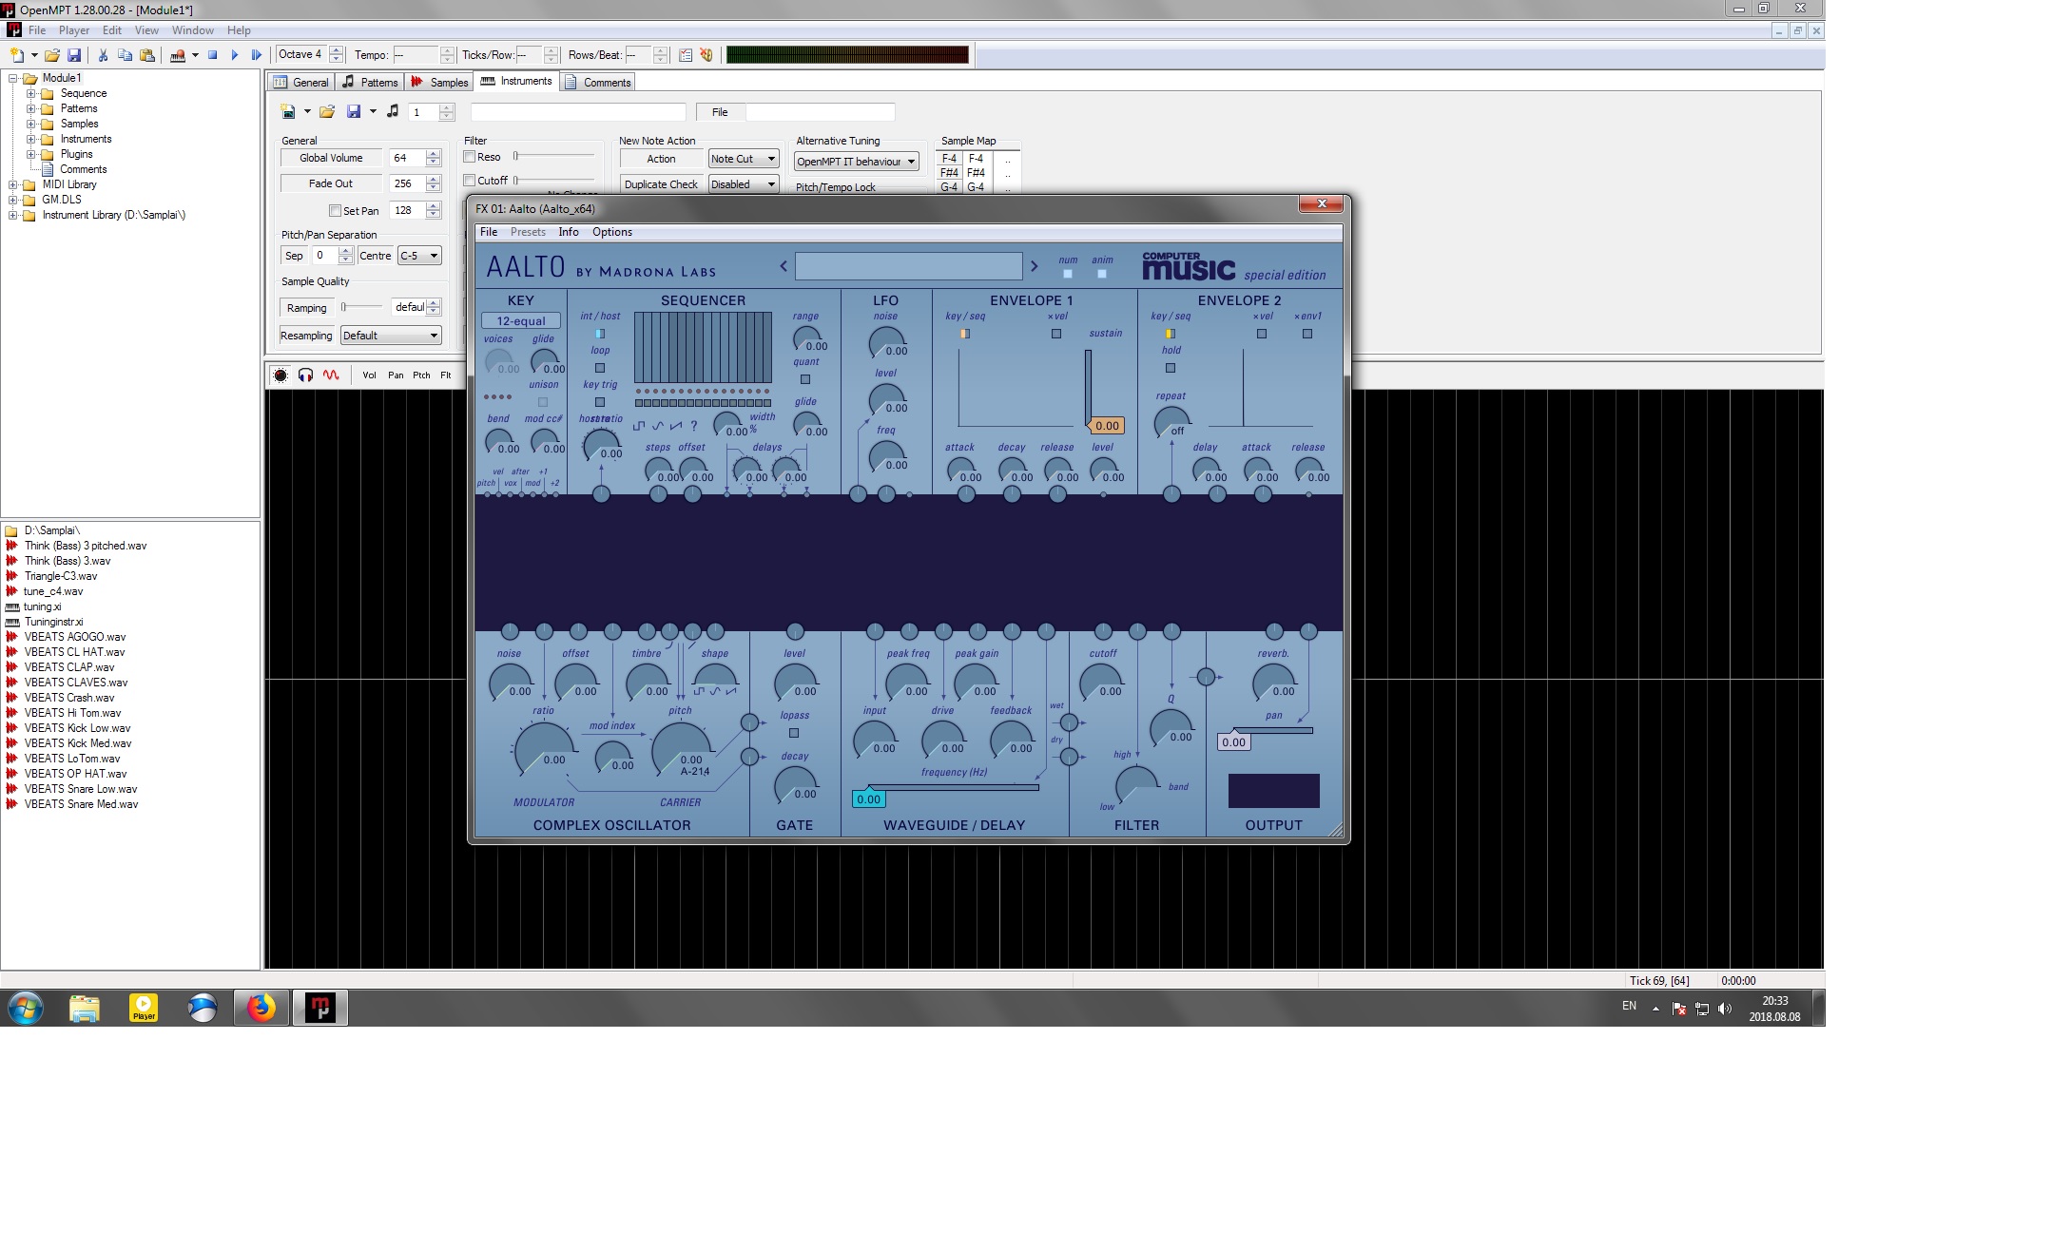
Task: Expand the Instrument Library tree node
Action: [13, 215]
